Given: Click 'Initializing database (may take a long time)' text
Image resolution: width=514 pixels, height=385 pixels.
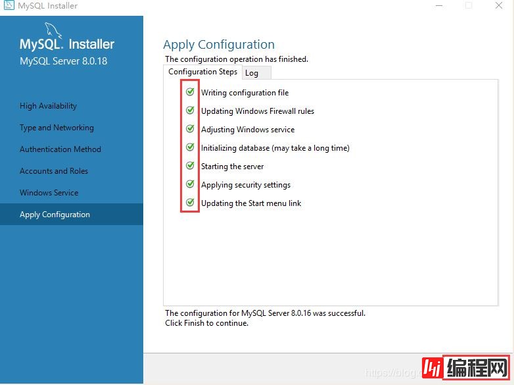Looking at the screenshot, I should pyautogui.click(x=275, y=148).
